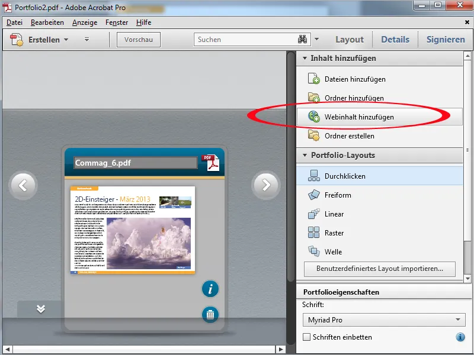The height and width of the screenshot is (355, 474).
Task: Delete the file with trash icon
Action: (x=210, y=315)
